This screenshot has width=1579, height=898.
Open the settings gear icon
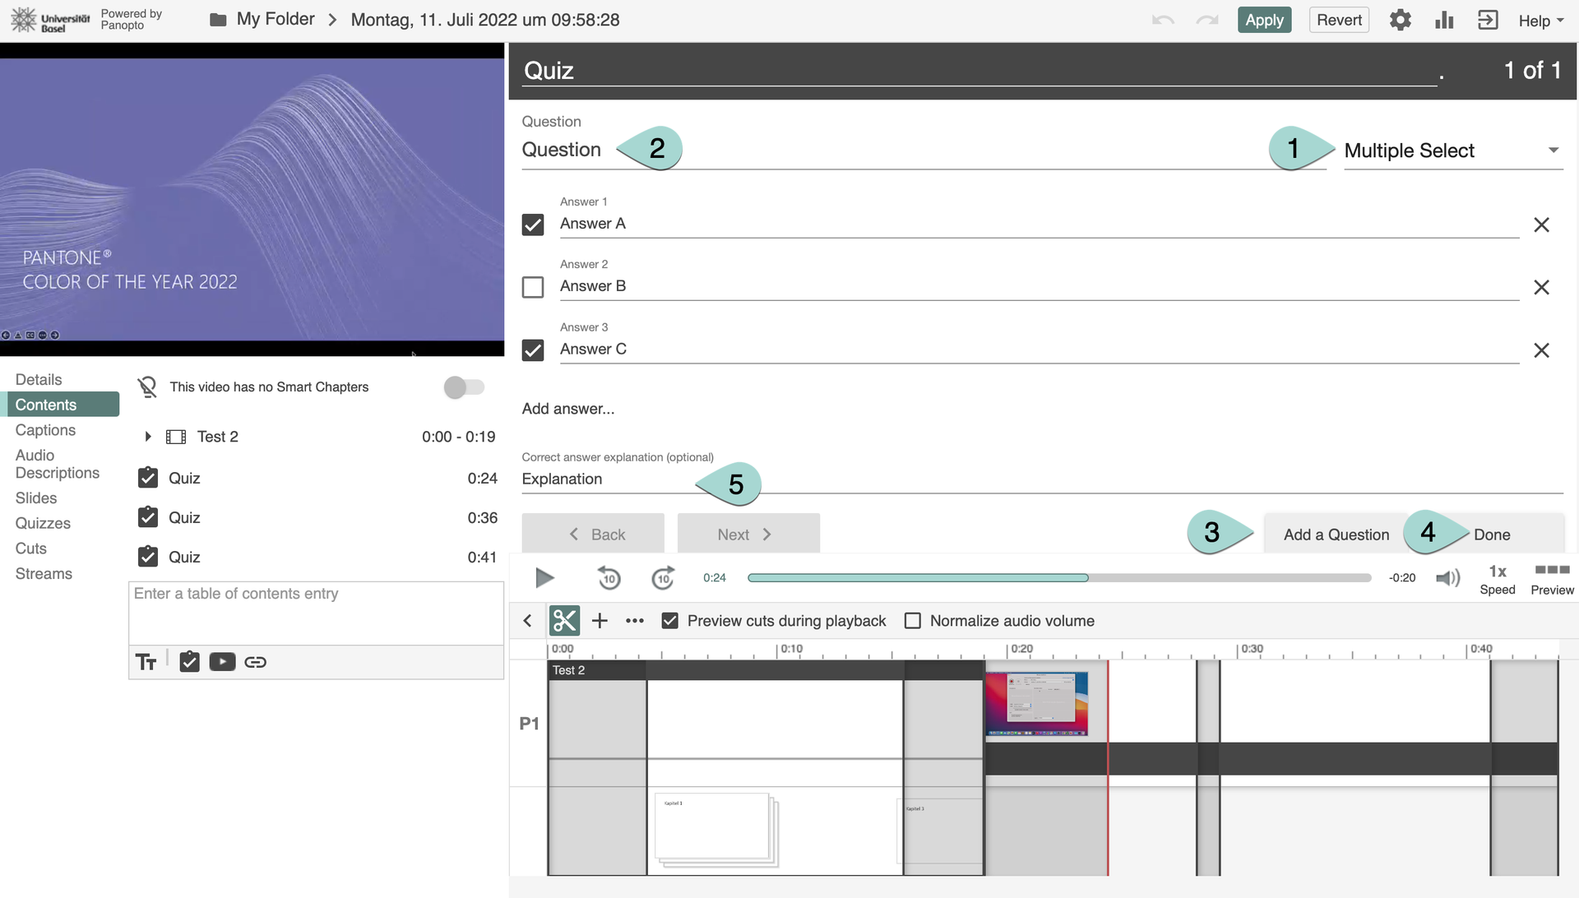(1400, 20)
